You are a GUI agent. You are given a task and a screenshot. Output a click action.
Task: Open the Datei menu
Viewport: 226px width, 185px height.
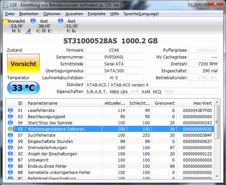click(x=10, y=14)
